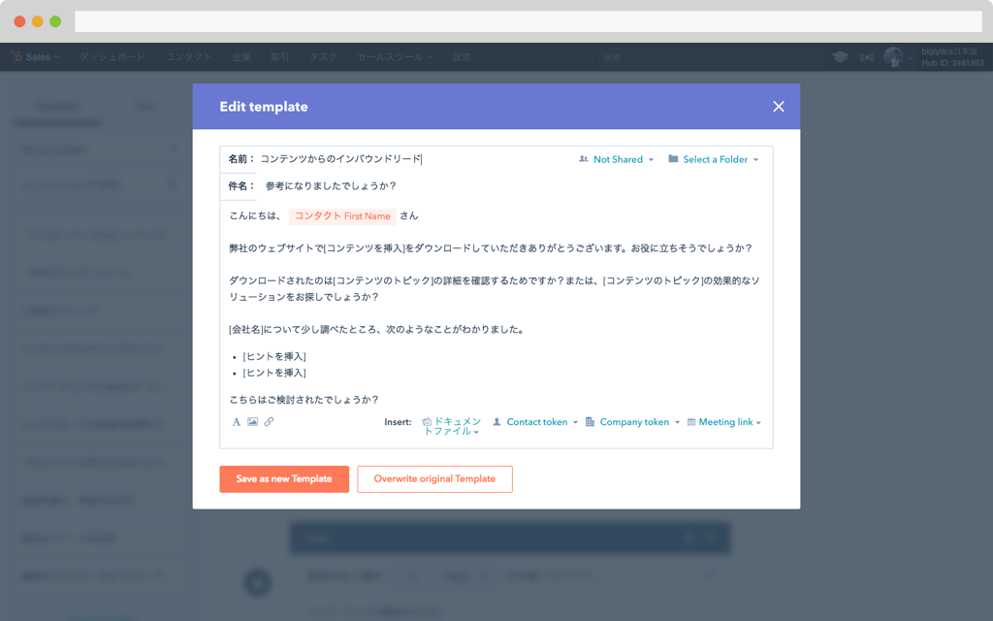
Task: Click the yellow macOS minimize button
Action: (x=38, y=21)
